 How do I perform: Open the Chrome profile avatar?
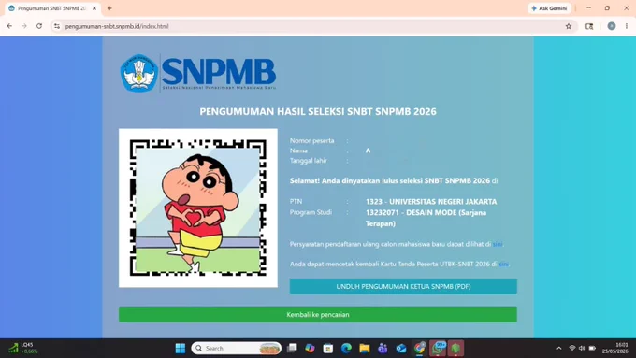tap(612, 26)
